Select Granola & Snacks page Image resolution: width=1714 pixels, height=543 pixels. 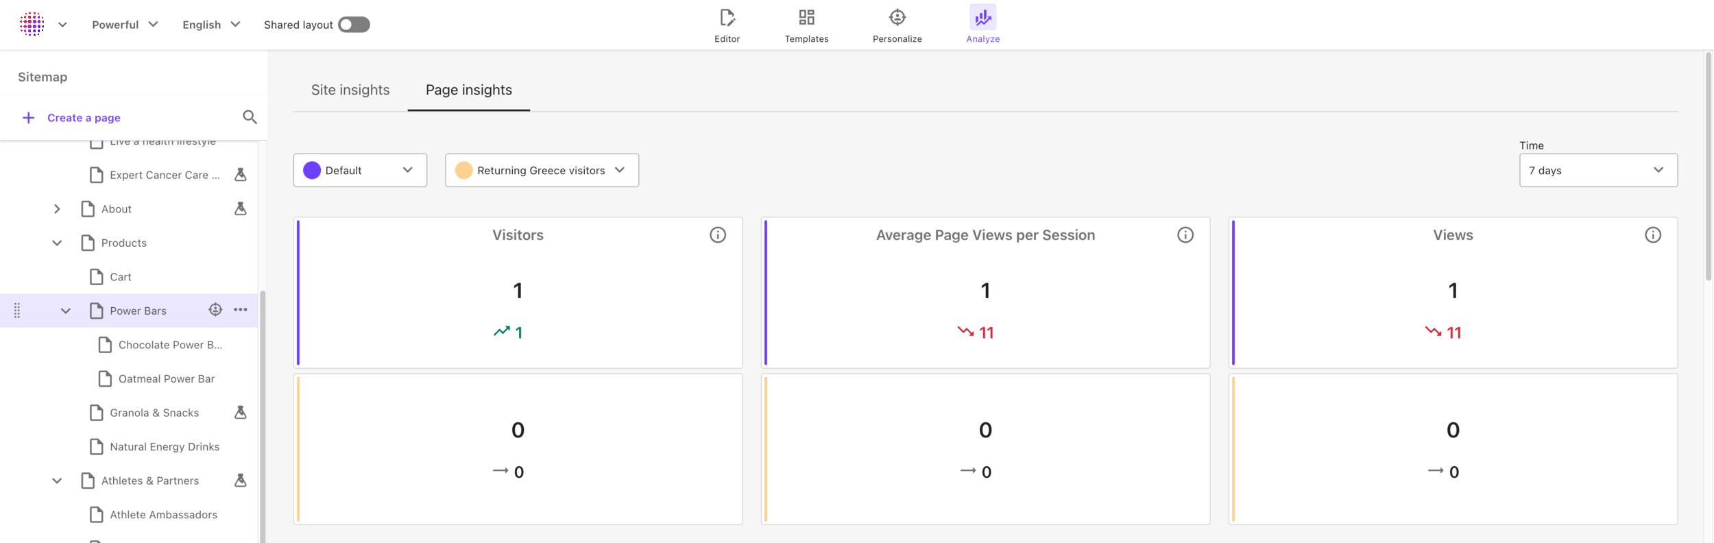[154, 413]
